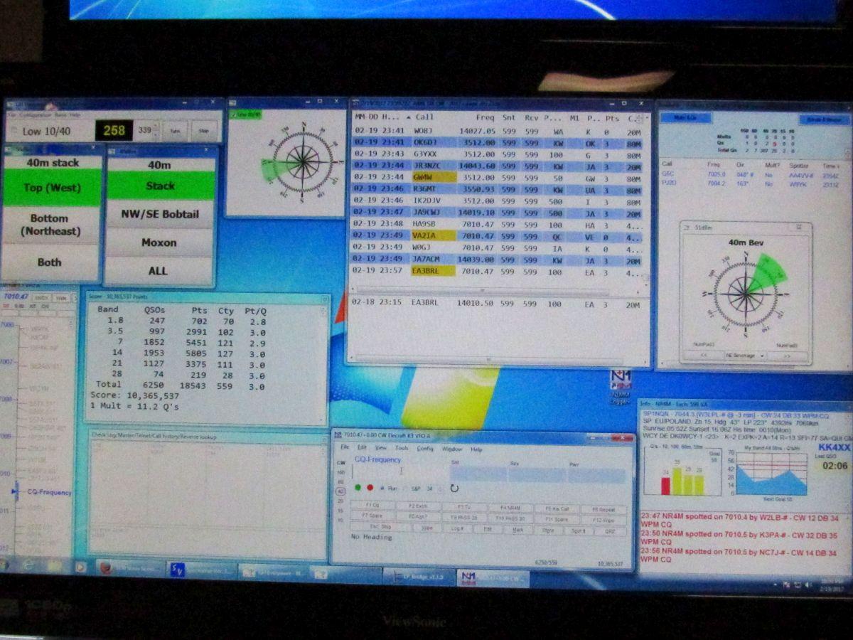Click the log window horizontal scrollbar
This screenshot has width=853, height=640.
(481, 290)
